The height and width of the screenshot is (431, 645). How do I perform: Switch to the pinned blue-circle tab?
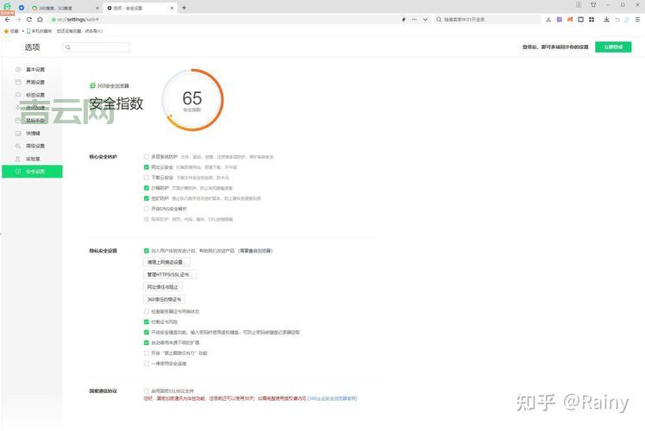point(22,8)
